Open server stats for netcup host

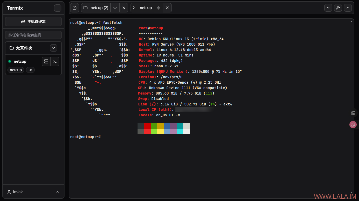coord(46,61)
